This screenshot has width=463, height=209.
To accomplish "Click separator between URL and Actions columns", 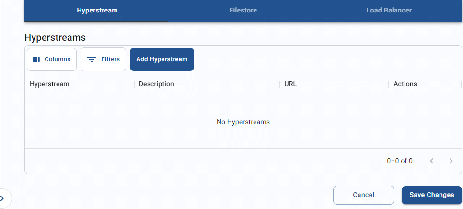I will (389, 84).
